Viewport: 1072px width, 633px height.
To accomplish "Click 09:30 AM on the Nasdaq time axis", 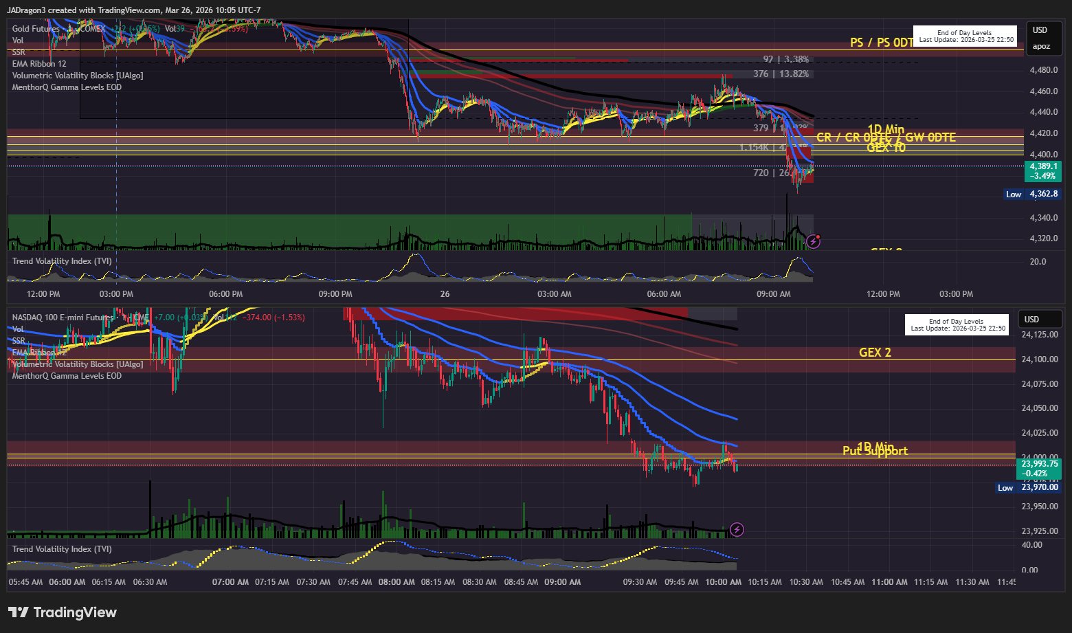I will tap(640, 582).
